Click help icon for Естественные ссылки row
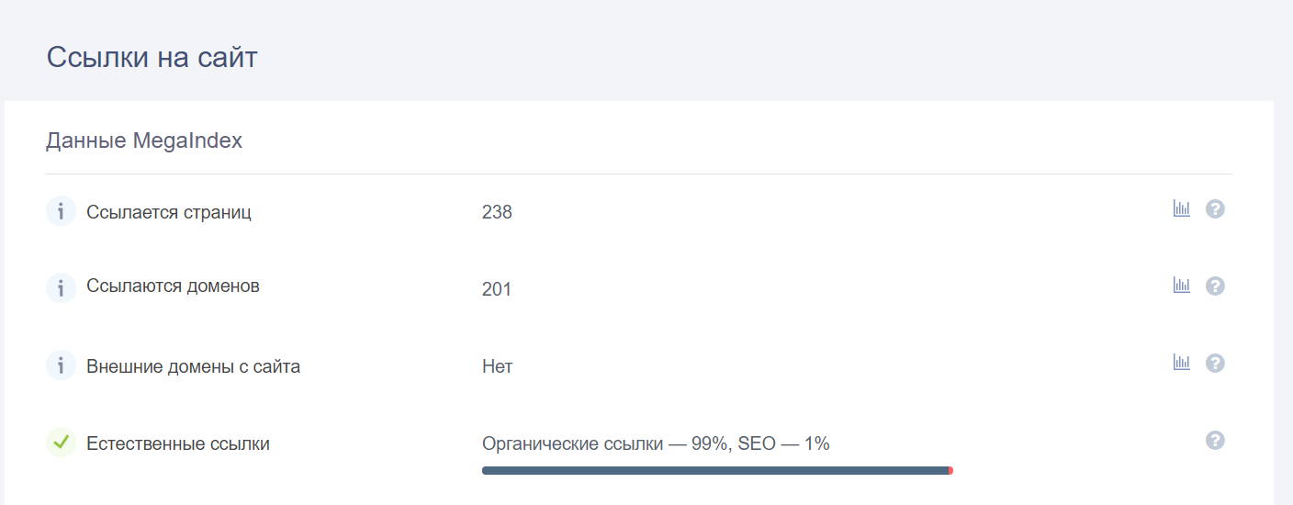Image resolution: width=1293 pixels, height=505 pixels. (1215, 441)
